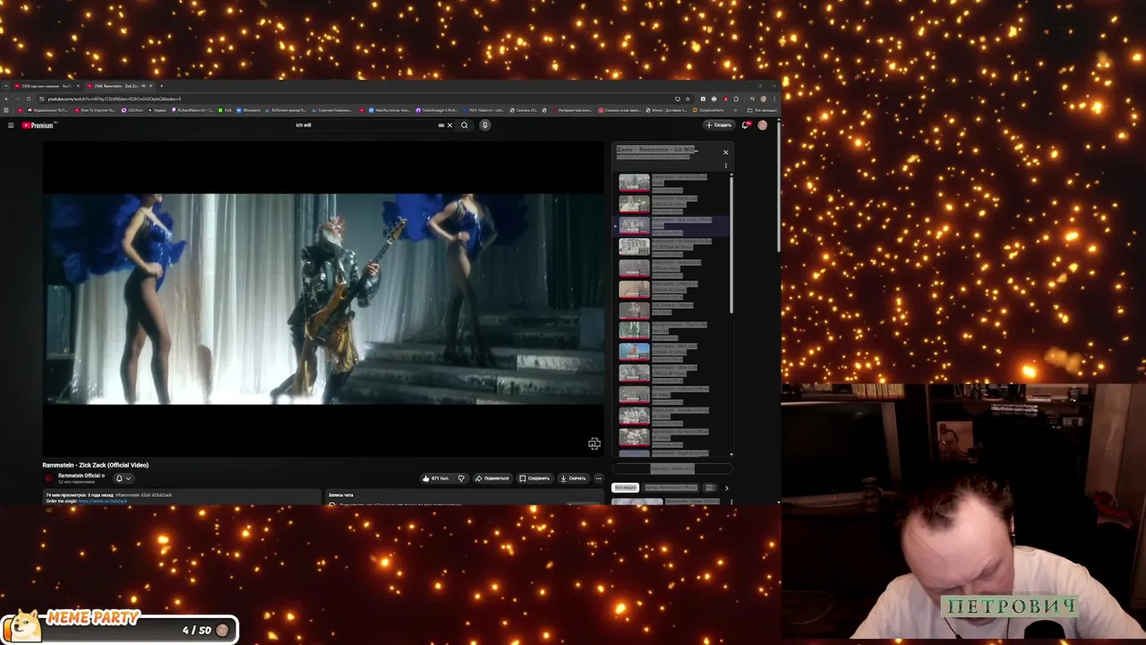Click the magnifier search button
The image size is (1146, 645).
464,125
